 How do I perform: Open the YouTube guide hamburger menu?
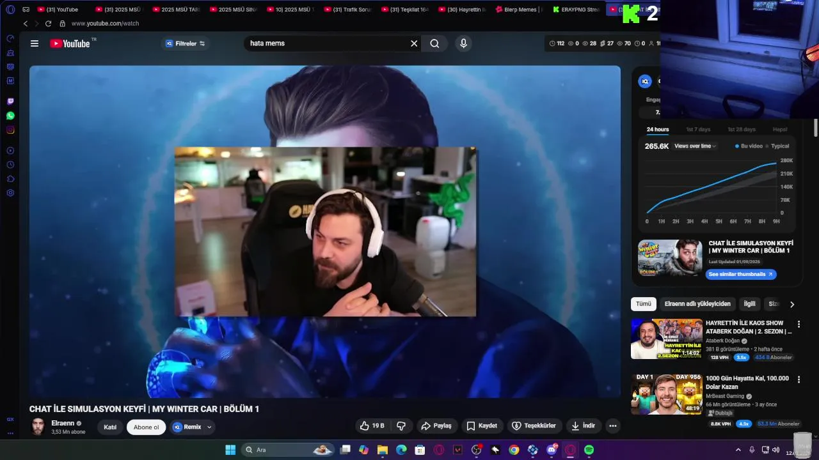tap(35, 43)
